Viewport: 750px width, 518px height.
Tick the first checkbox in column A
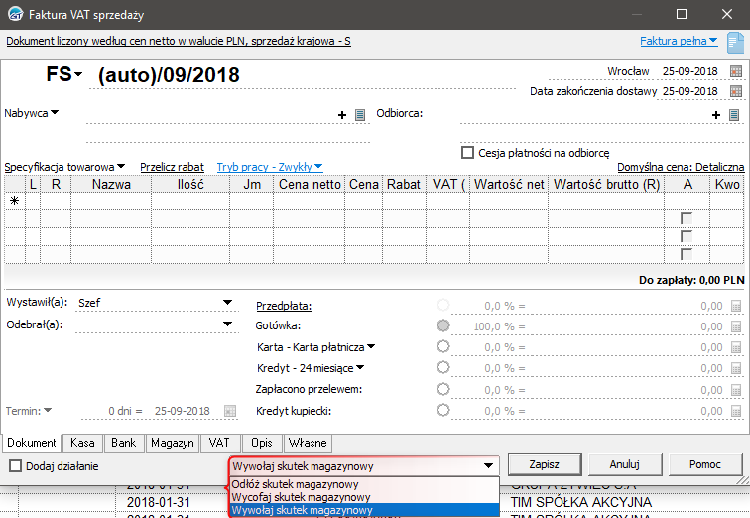click(687, 218)
